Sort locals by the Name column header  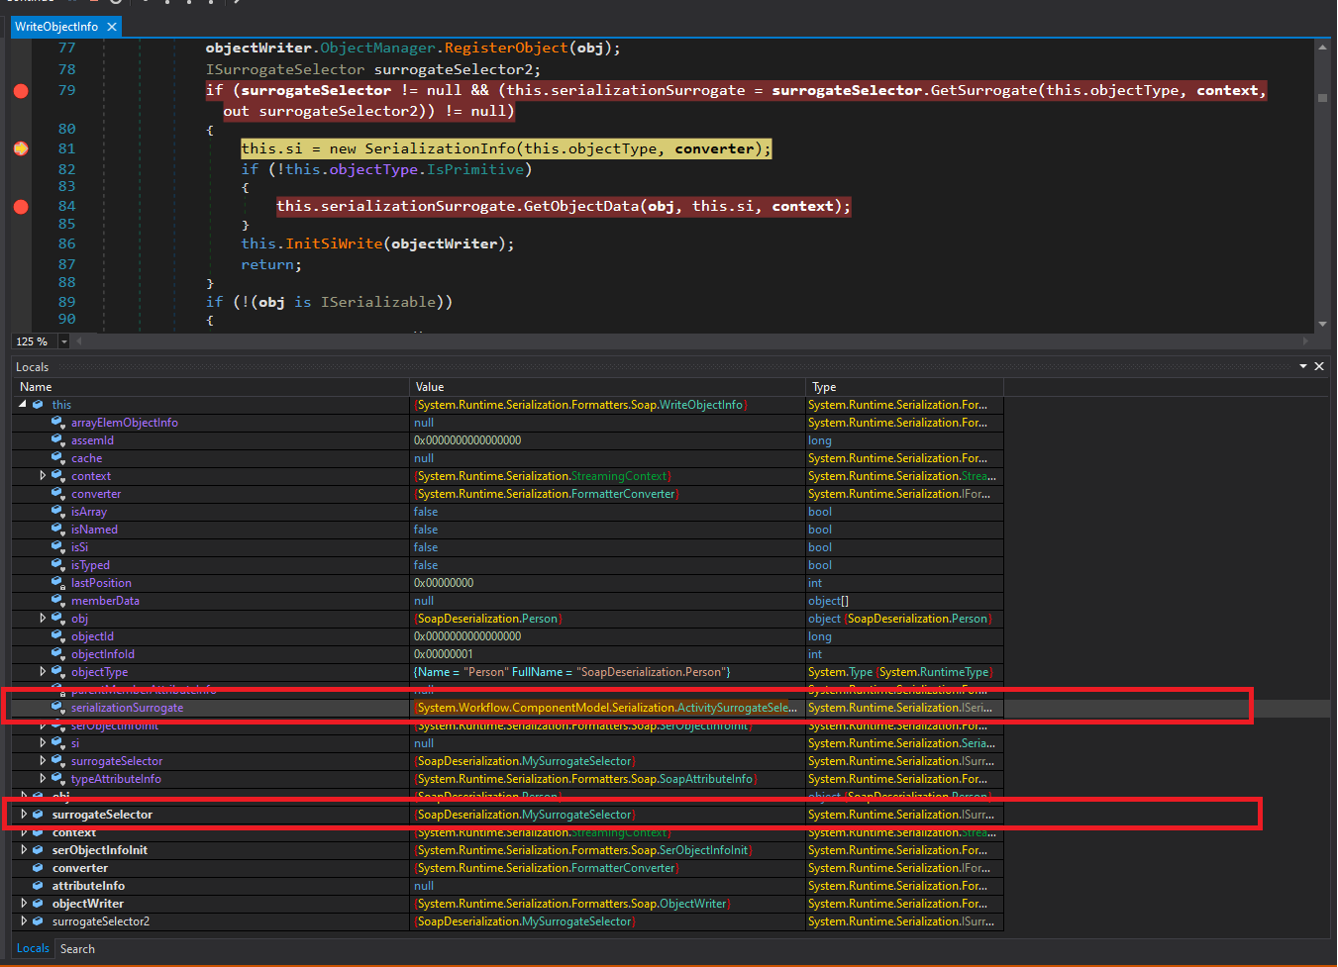(x=210, y=387)
